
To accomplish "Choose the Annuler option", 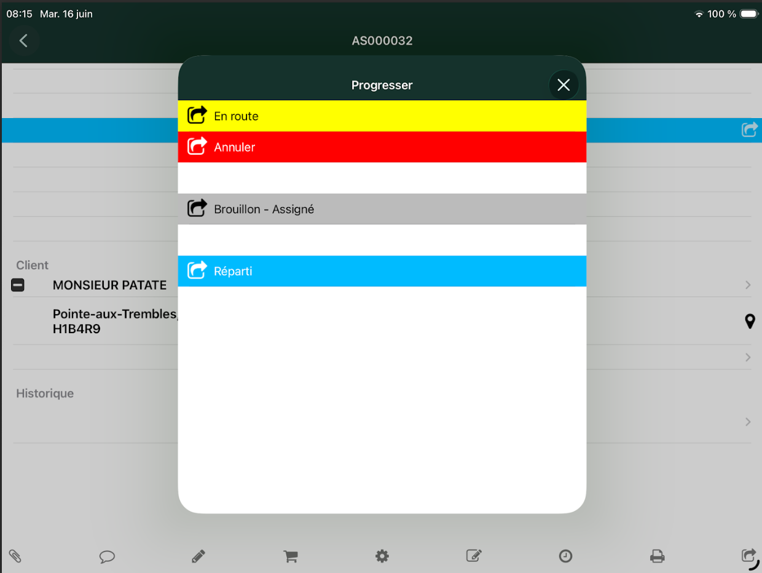I will point(382,147).
